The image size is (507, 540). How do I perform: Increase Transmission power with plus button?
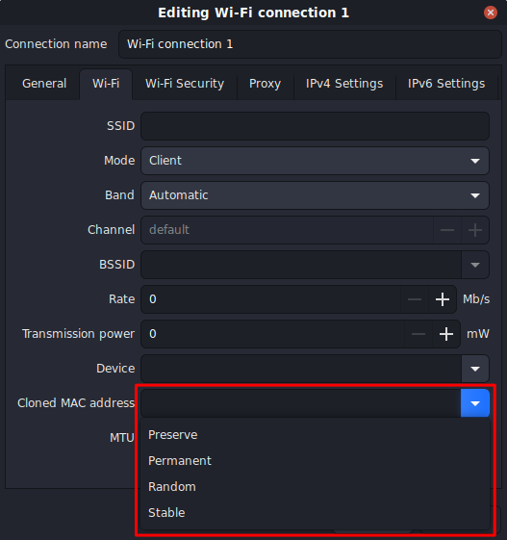[x=446, y=334]
